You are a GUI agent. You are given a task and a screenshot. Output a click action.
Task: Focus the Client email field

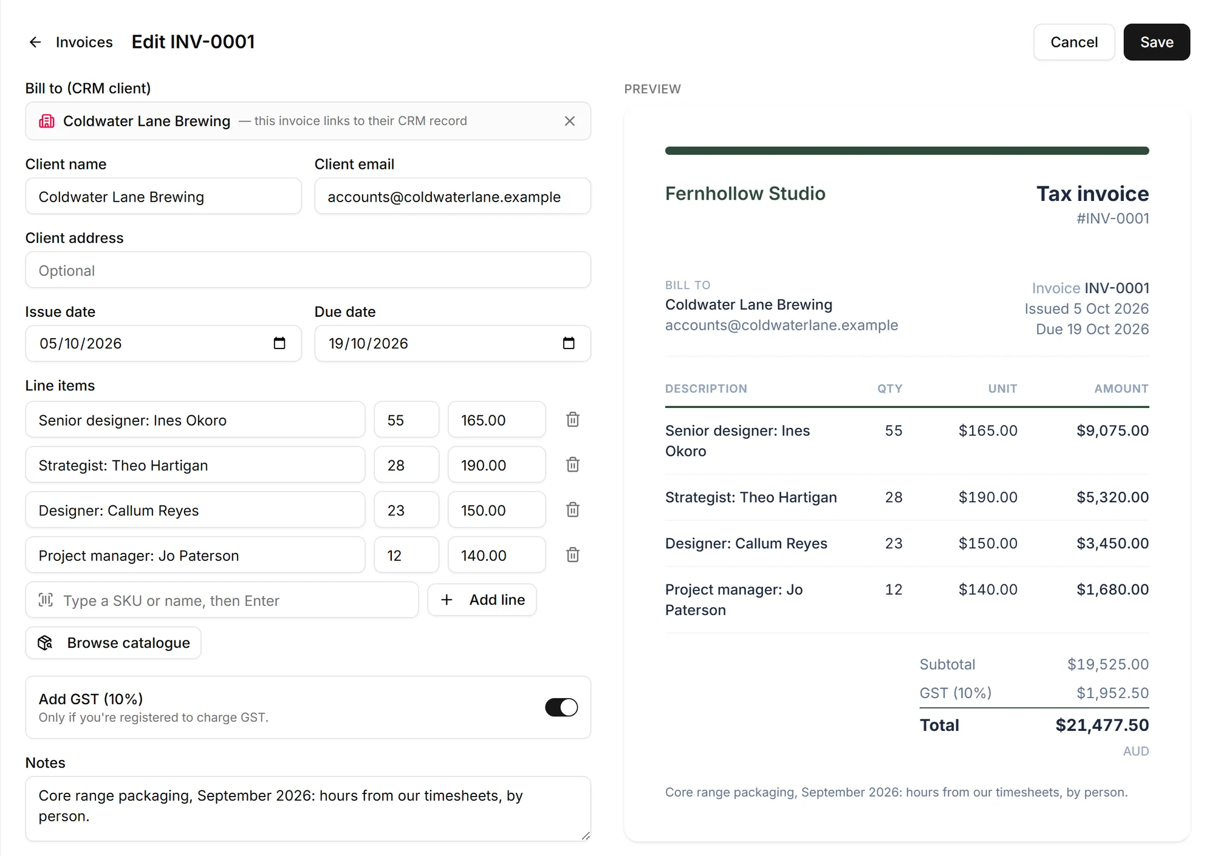453,196
